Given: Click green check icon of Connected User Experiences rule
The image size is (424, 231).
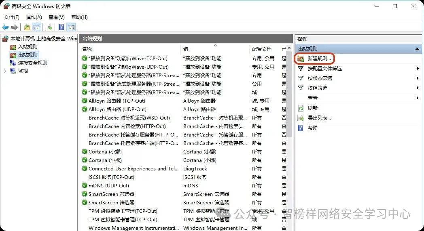Looking at the screenshot, I should 85,169.
